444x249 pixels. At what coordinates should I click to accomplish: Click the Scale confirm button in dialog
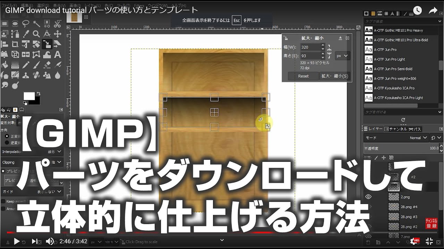[x=335, y=76]
